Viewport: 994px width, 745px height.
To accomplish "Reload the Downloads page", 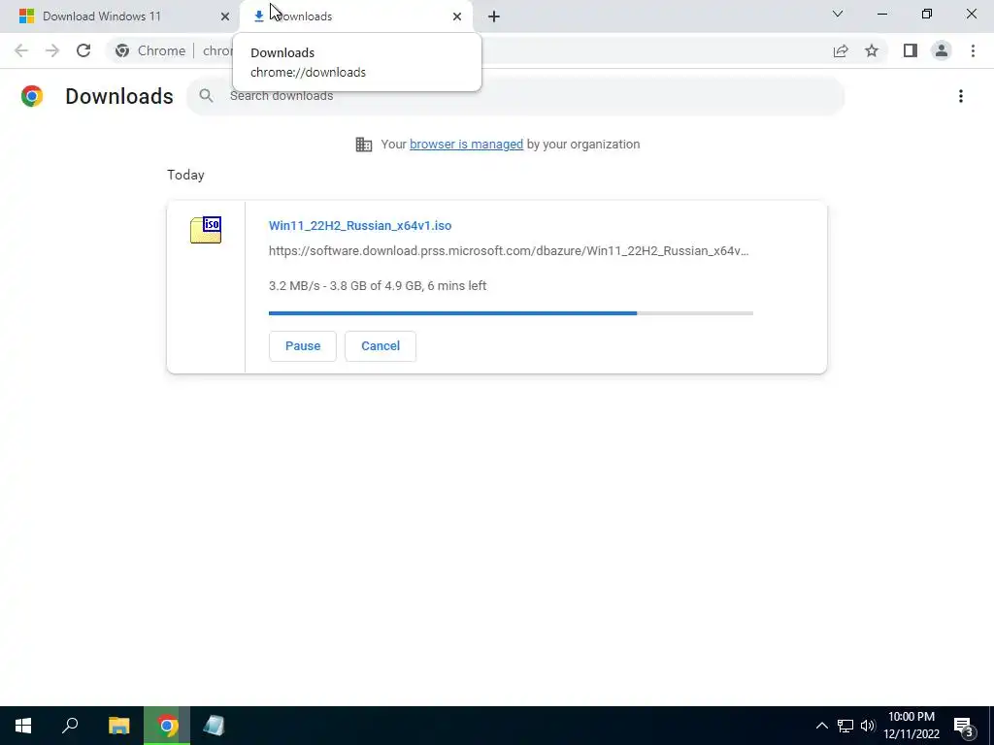I will pos(83,50).
